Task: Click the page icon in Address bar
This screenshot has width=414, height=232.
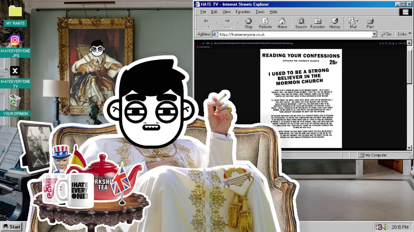Action: pos(215,34)
